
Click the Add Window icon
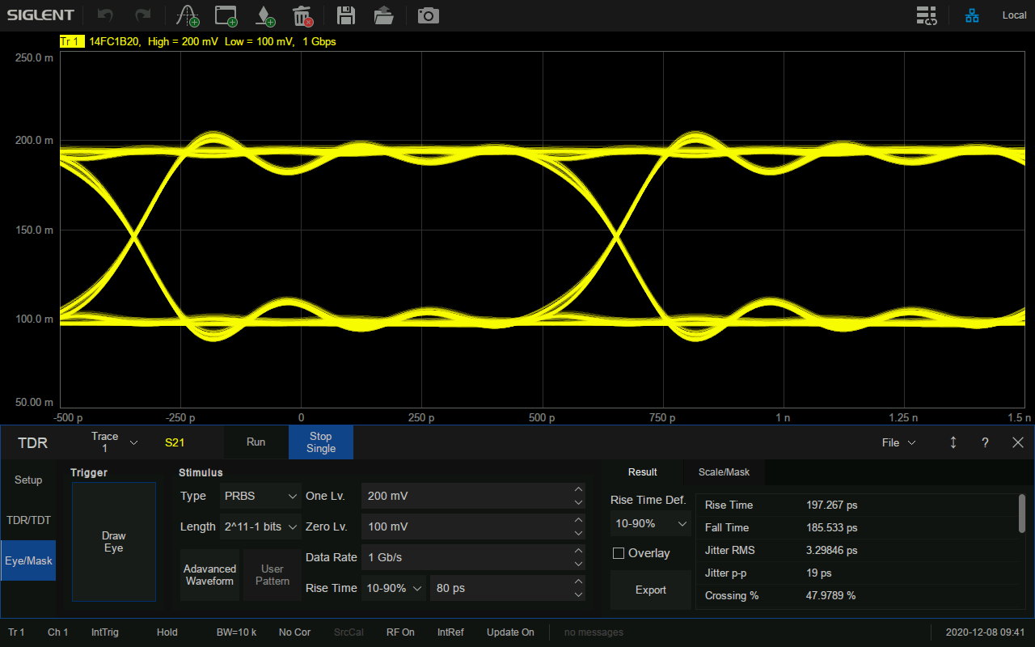coord(225,15)
